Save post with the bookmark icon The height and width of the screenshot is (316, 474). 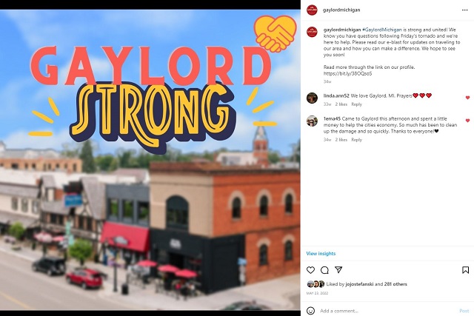pos(466,270)
